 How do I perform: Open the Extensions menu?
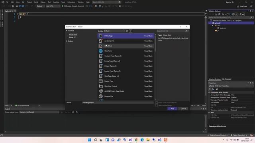[x=71, y=2]
